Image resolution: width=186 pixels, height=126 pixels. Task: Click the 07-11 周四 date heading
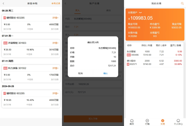(7, 61)
